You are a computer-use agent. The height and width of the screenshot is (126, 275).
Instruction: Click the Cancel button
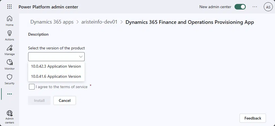tap(65, 100)
